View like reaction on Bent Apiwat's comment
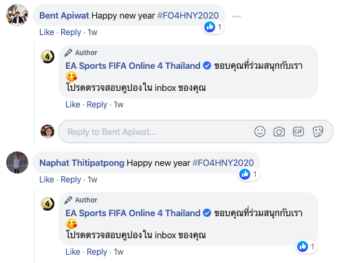This screenshot has height=263, width=339. click(213, 27)
